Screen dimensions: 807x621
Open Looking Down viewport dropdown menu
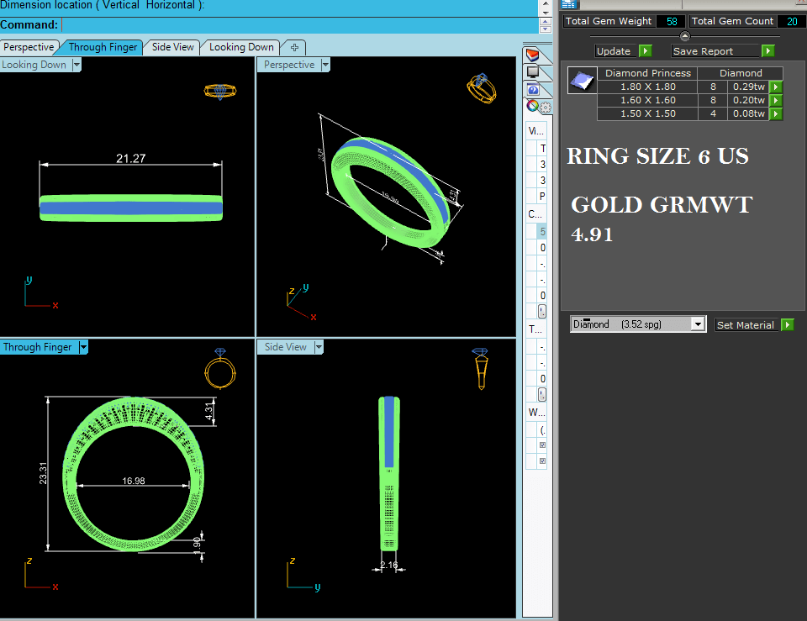click(76, 65)
